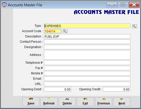Open the Type lookup search icon
The height and width of the screenshot is (109, 141).
(x=134, y=26)
